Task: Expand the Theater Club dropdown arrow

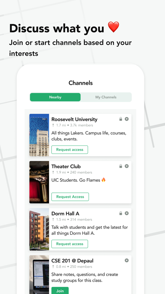Action: [127, 166]
